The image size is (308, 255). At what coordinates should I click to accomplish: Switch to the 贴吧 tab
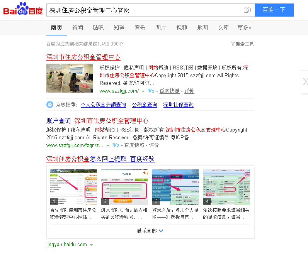pos(98,28)
